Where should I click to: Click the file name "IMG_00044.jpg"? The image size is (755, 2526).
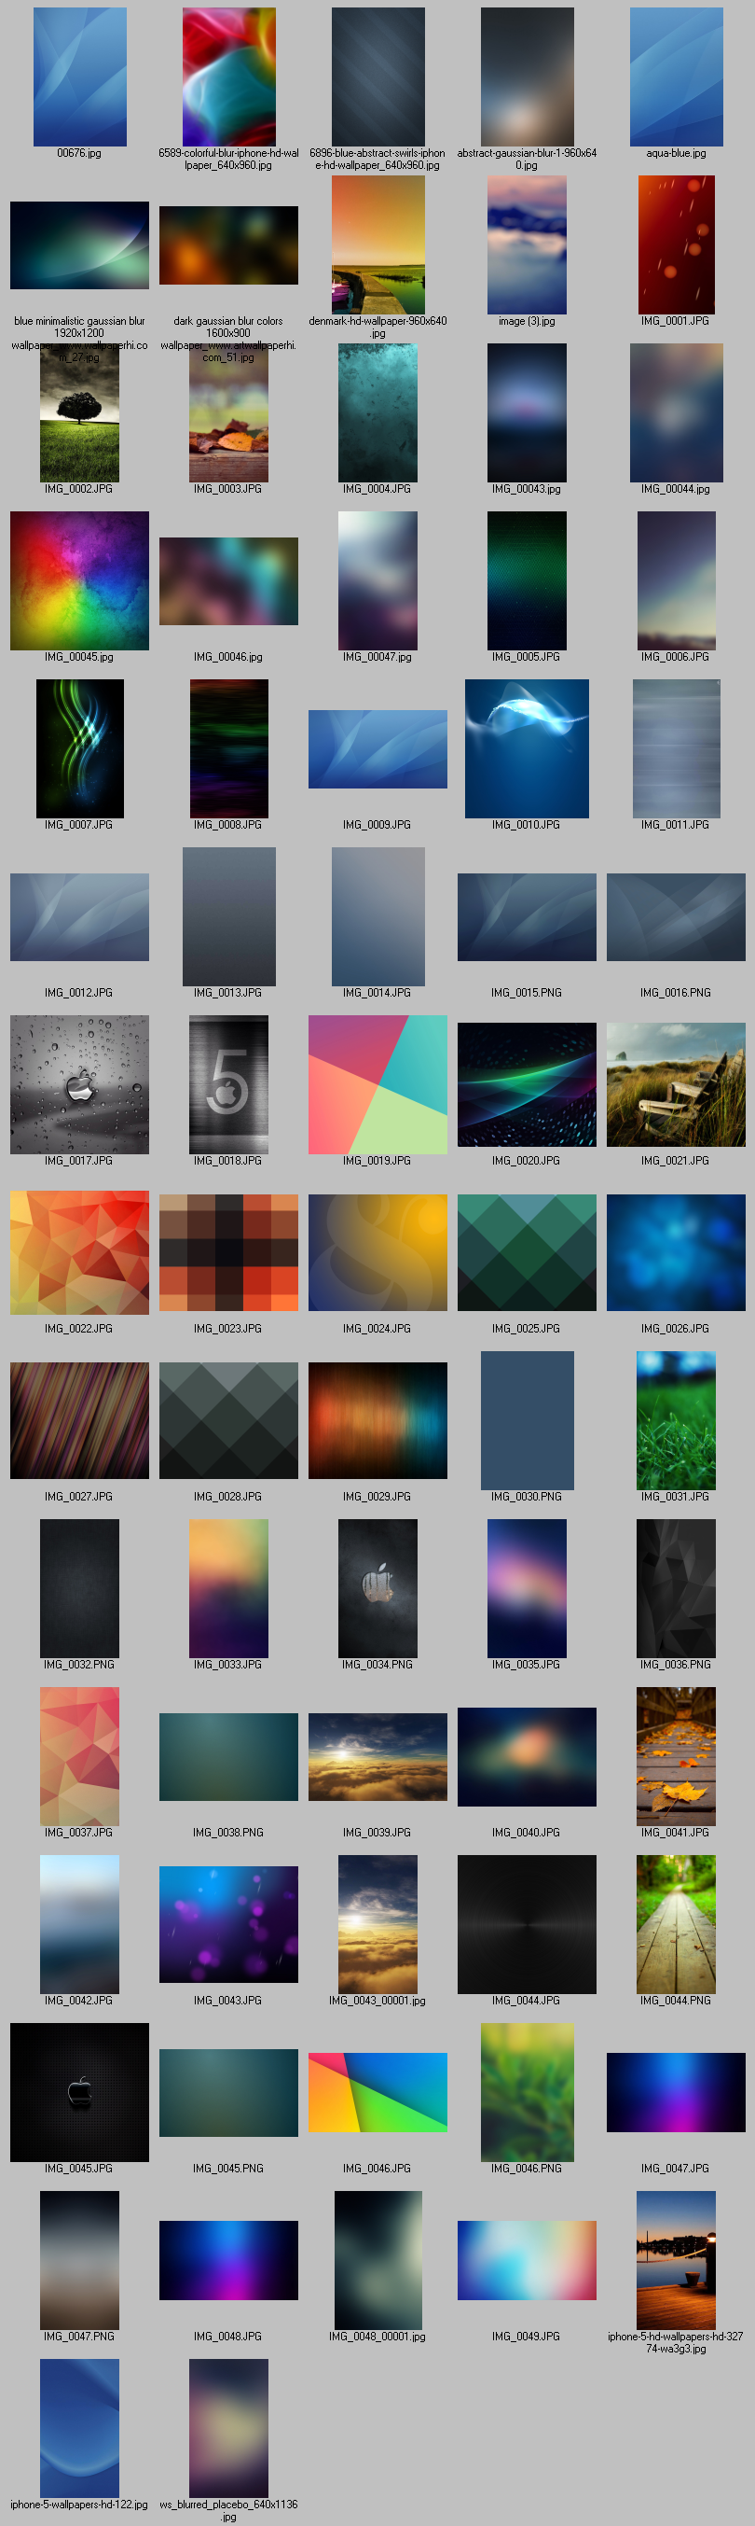pyautogui.click(x=676, y=488)
